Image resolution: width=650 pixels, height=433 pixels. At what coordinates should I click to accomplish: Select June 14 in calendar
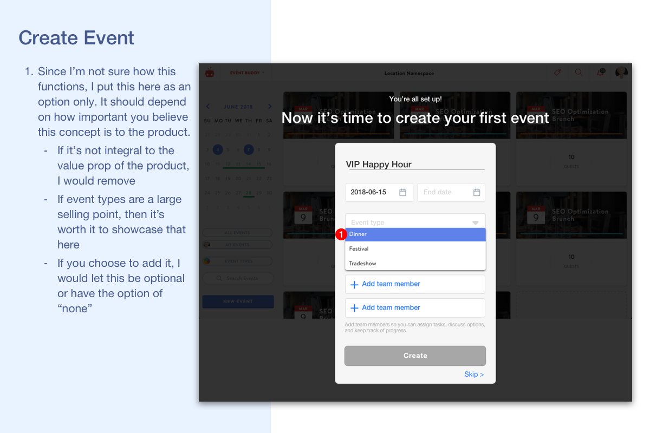249,164
